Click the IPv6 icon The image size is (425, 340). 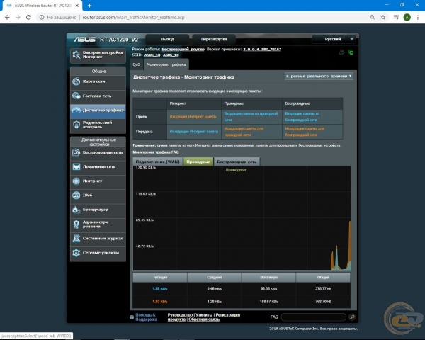pyautogui.click(x=76, y=195)
